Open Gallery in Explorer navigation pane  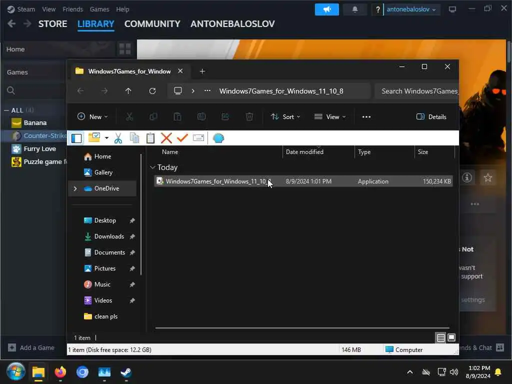(102, 172)
